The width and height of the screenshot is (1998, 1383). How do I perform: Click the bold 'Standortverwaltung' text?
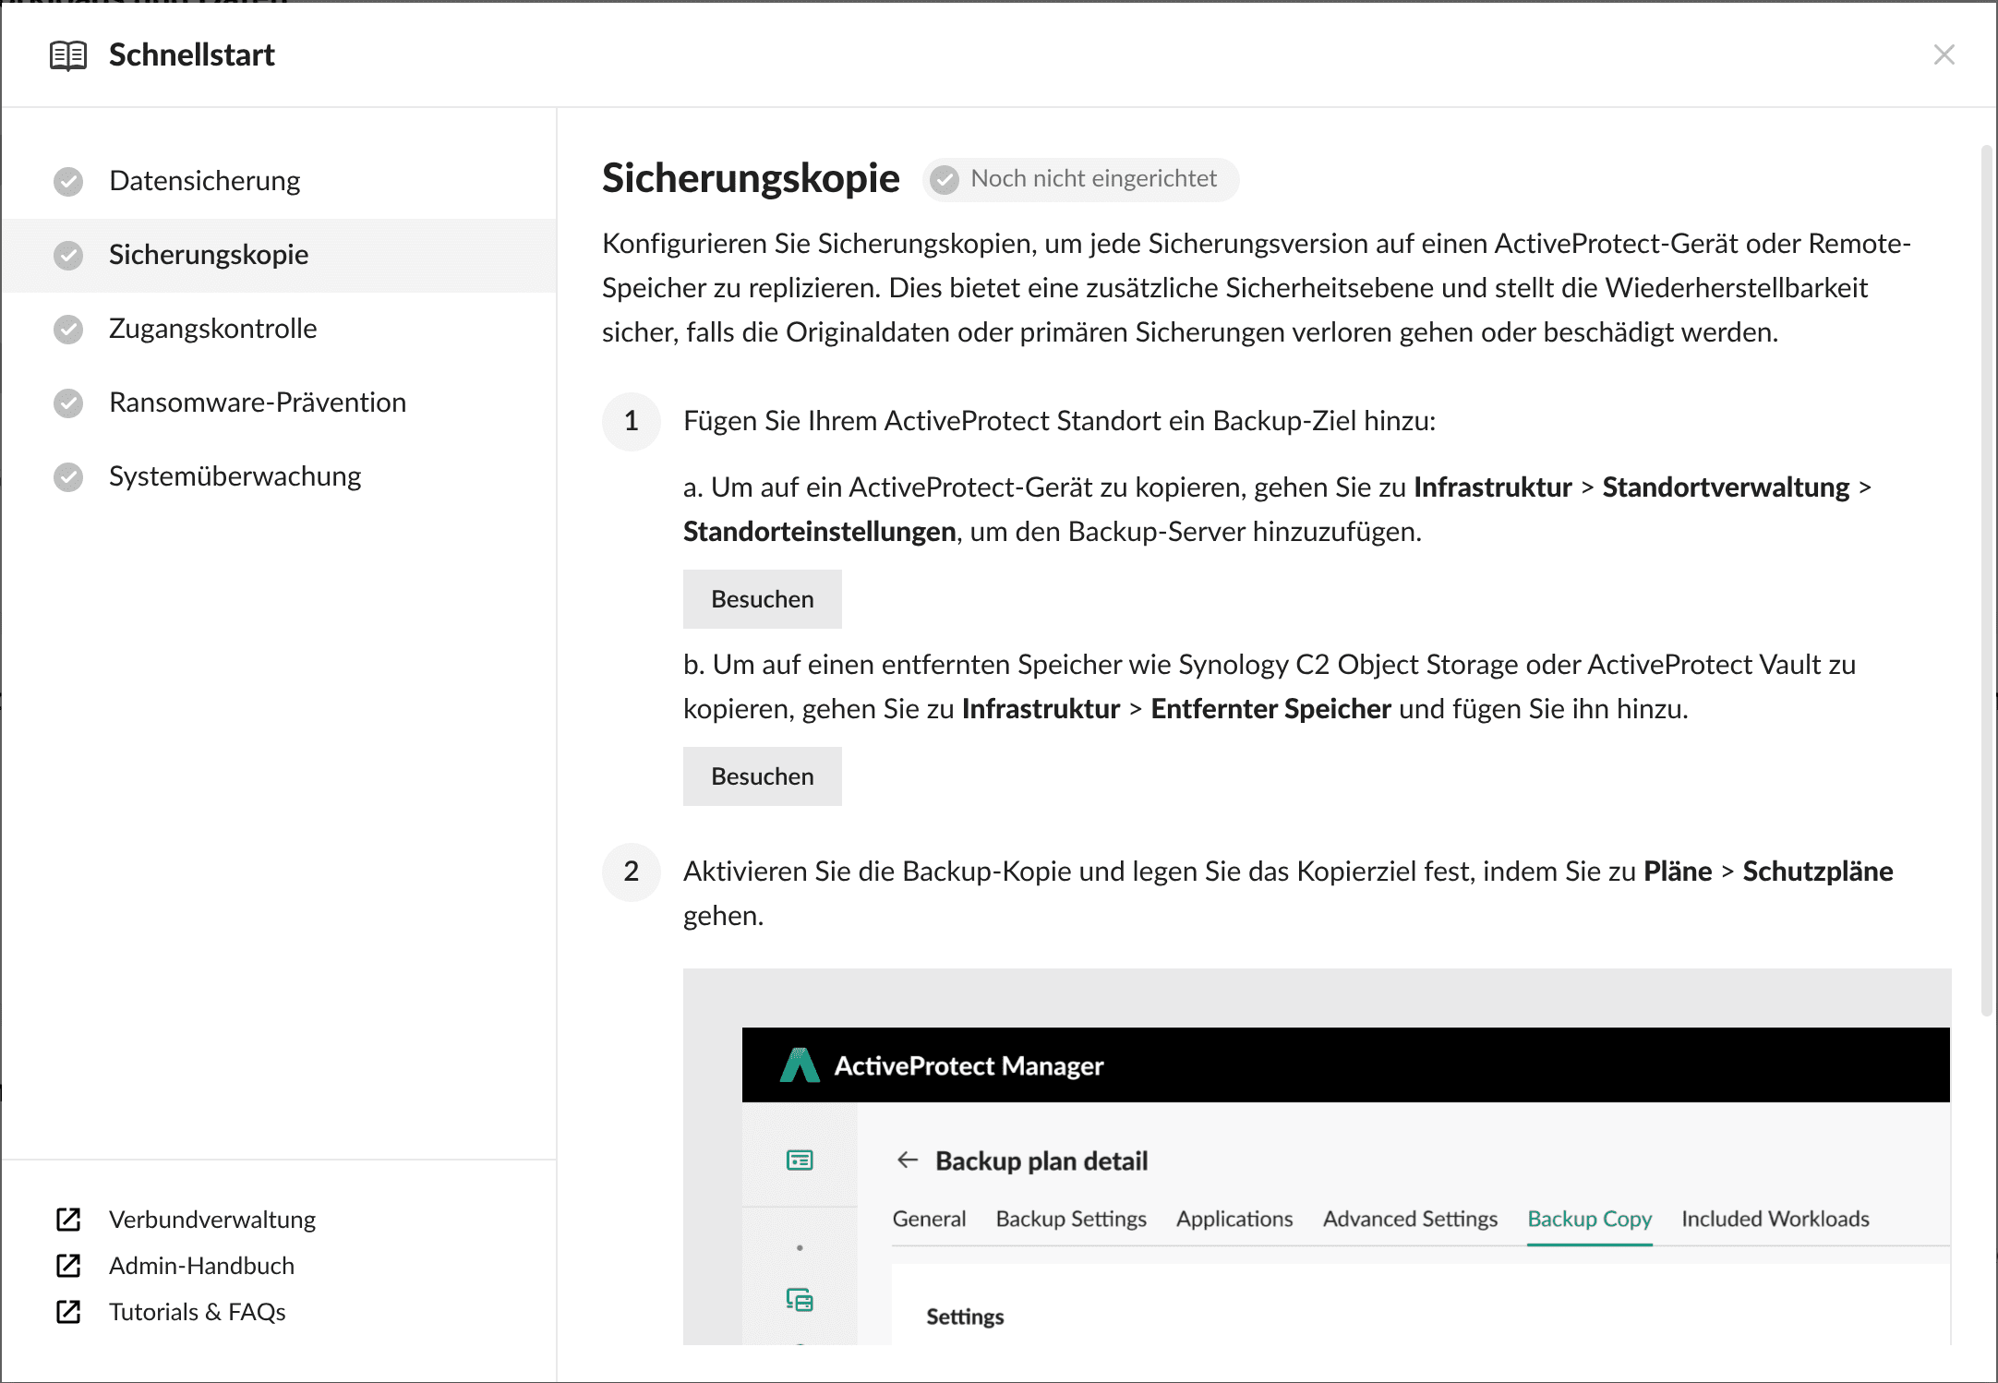tap(1726, 487)
